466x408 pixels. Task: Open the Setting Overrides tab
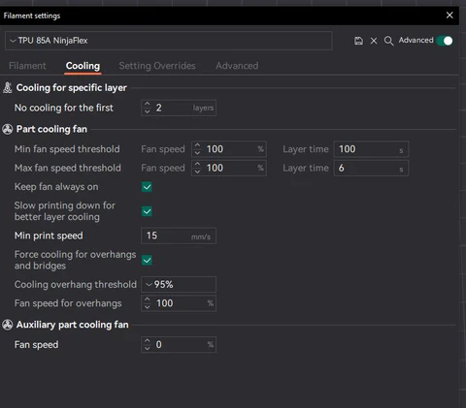[157, 66]
